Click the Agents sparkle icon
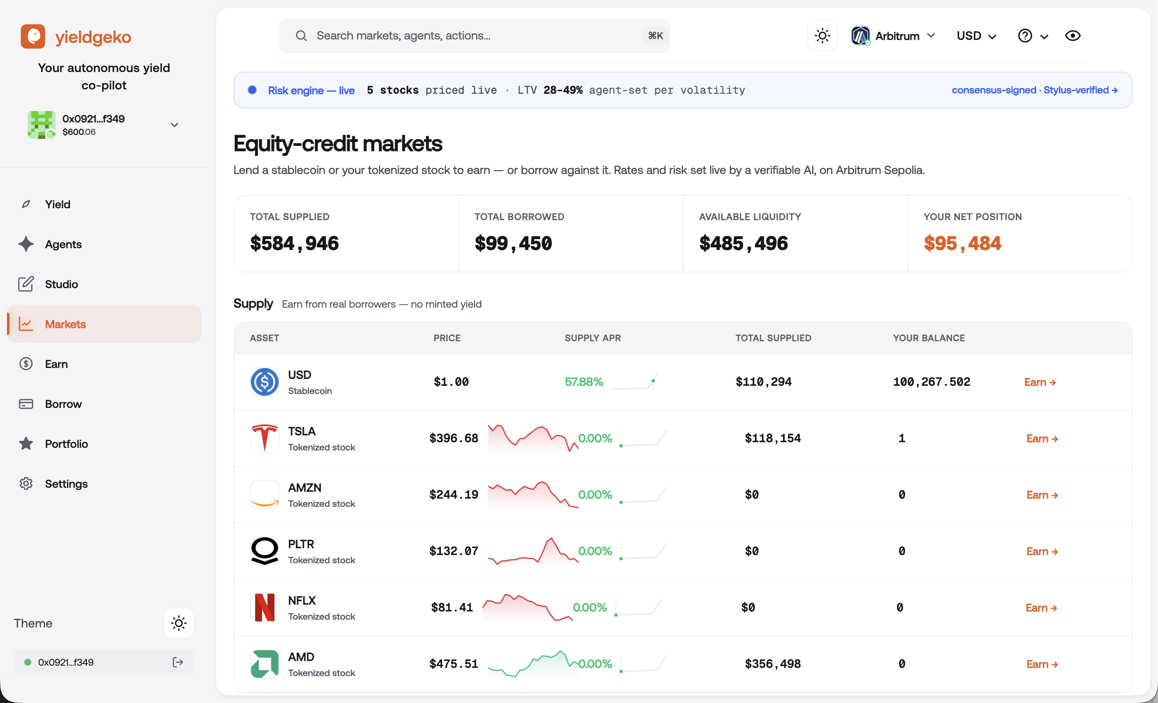The height and width of the screenshot is (703, 1158). click(26, 244)
